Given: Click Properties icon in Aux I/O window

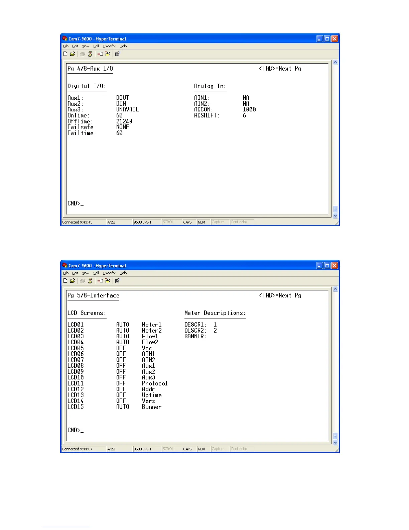Looking at the screenshot, I should coord(118,54).
